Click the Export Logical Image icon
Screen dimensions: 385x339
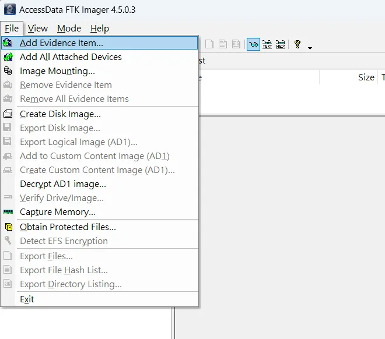pyautogui.click(x=7, y=142)
